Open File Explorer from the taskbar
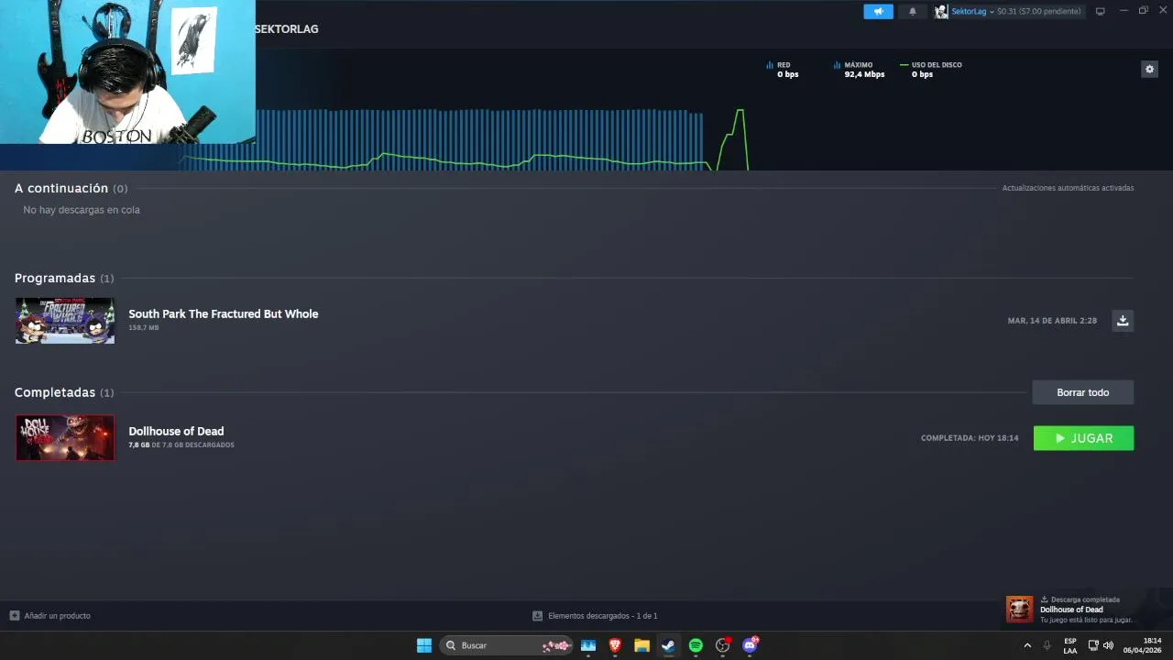The image size is (1173, 660). [x=641, y=645]
